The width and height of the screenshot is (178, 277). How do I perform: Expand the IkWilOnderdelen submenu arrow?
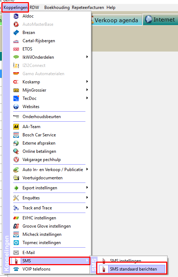click(x=87, y=57)
